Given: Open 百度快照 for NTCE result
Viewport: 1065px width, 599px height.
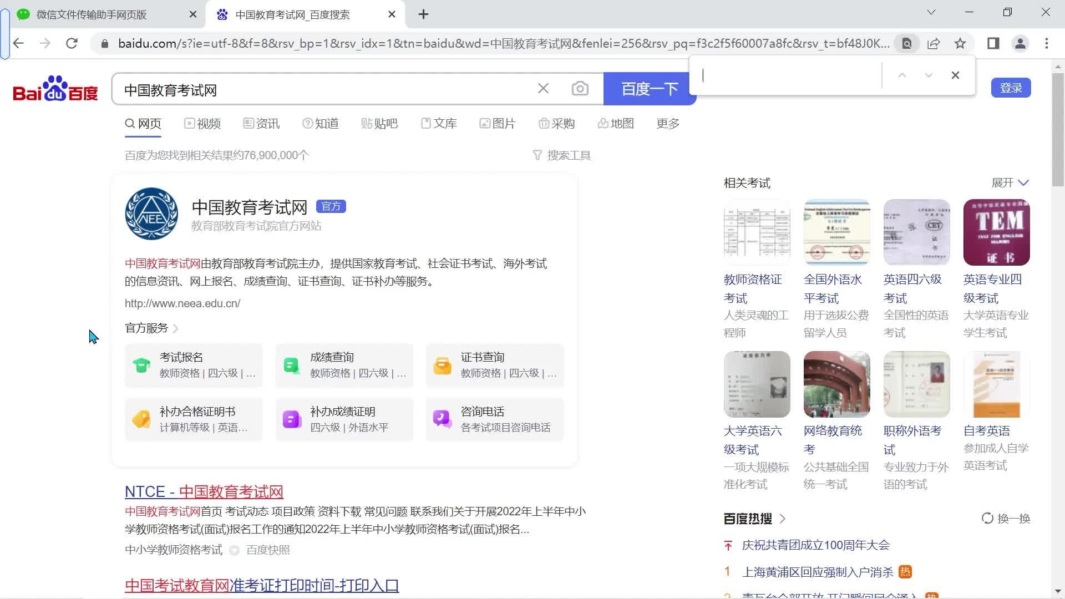Looking at the screenshot, I should [268, 550].
